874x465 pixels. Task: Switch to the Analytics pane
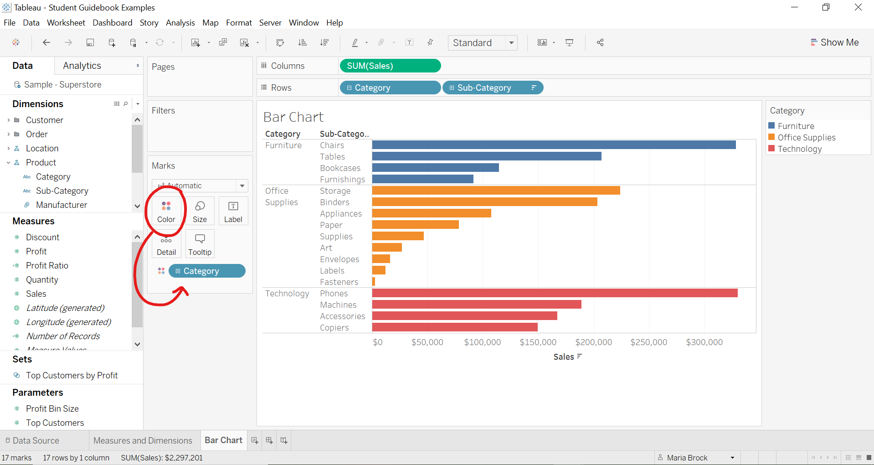82,66
